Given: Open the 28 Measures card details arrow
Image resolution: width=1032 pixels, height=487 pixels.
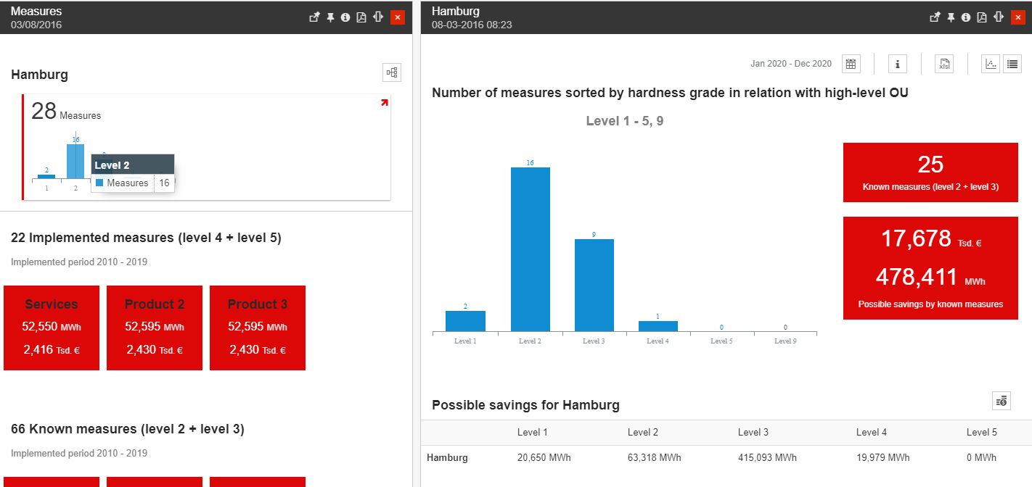Looking at the screenshot, I should click(384, 103).
